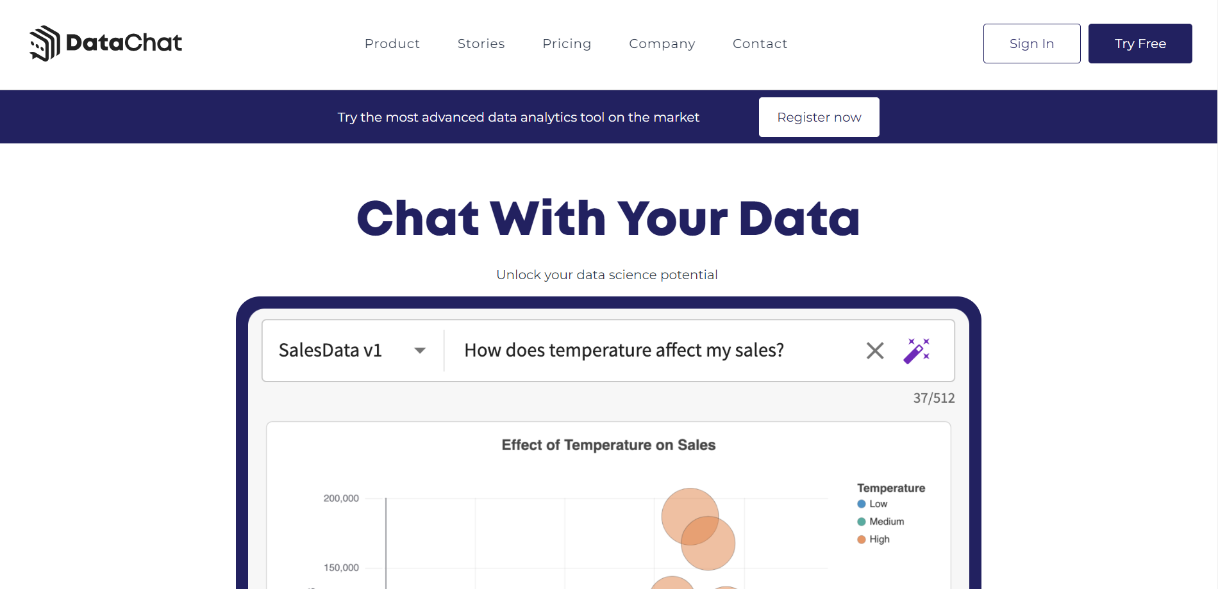This screenshot has width=1218, height=589.
Task: Click the magic wand suggestion icon
Action: coord(917,350)
